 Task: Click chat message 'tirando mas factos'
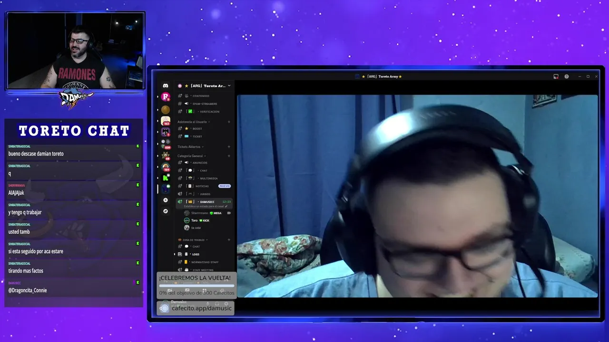click(x=26, y=271)
